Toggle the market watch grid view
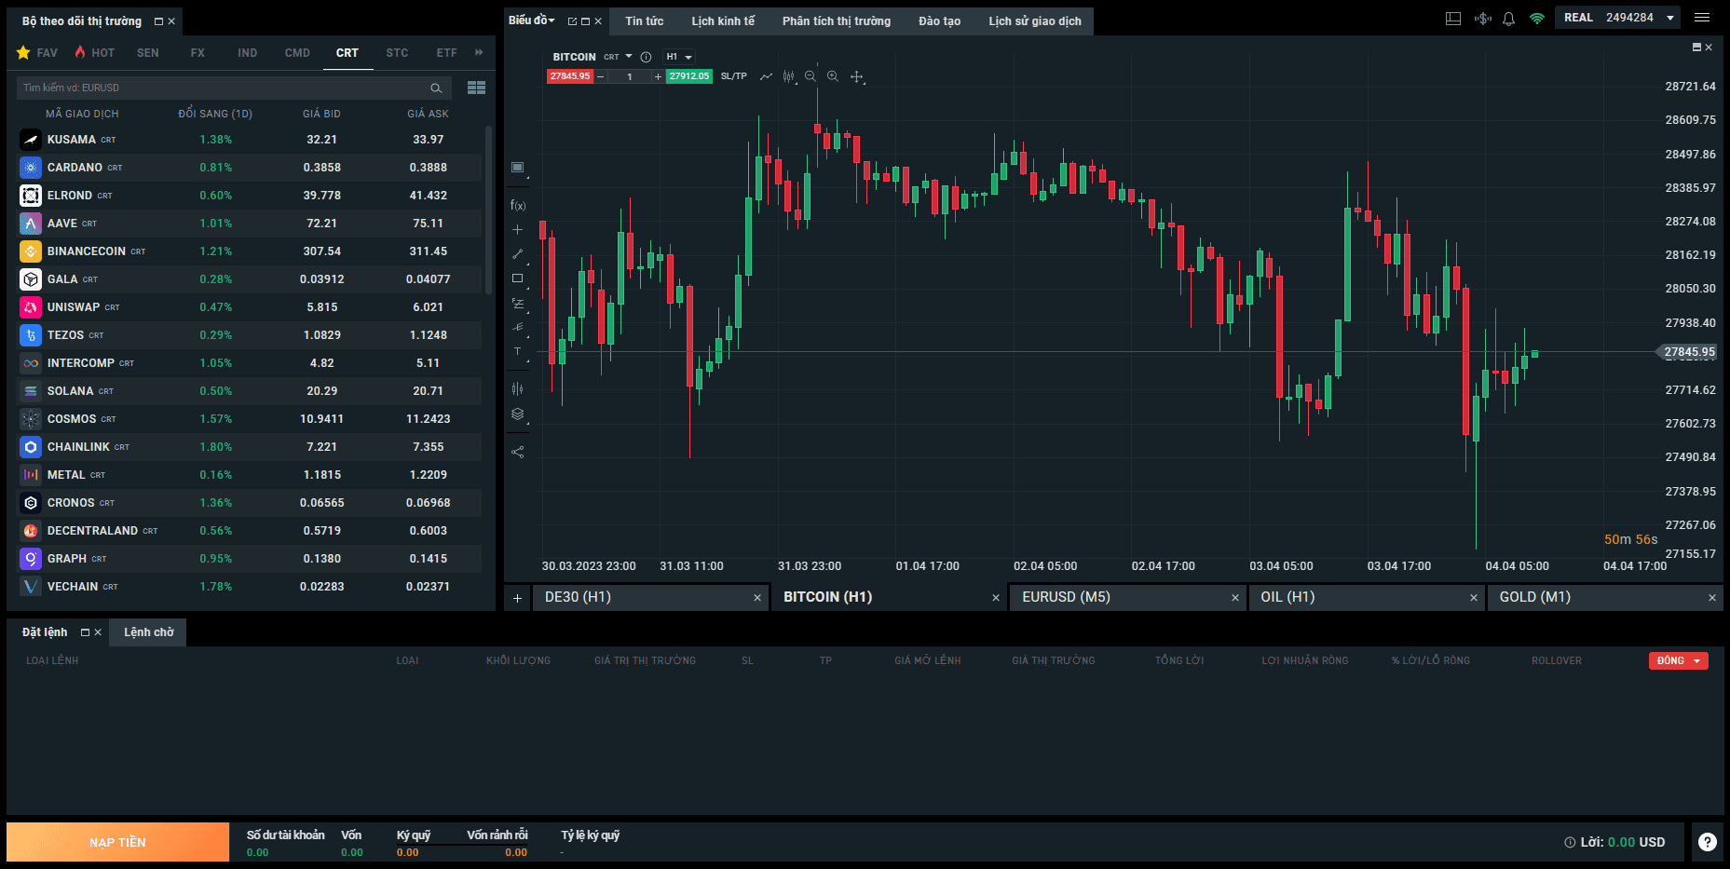1730x869 pixels. click(476, 88)
